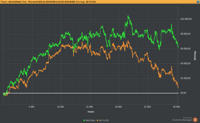Click the Hold'em Manager 2 logo badge
Screen dimensions: 200x123
[x=195, y=120]
